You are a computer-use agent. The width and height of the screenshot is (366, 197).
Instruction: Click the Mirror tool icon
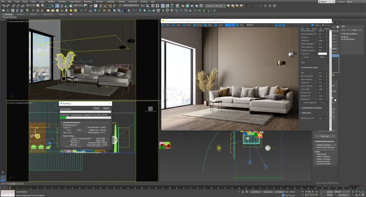pos(142,5)
